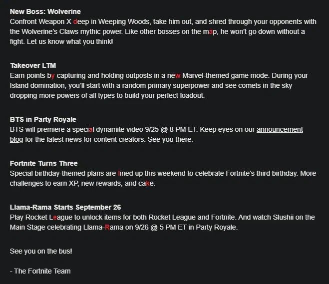The width and height of the screenshot is (329, 284).
Task: Click the '9/25 @ 8 PM ET' time text
Action: pos(171,130)
